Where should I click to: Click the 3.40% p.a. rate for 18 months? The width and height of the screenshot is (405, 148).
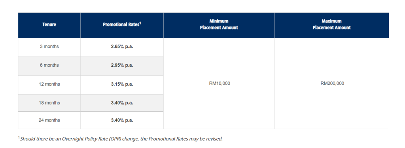point(122,103)
